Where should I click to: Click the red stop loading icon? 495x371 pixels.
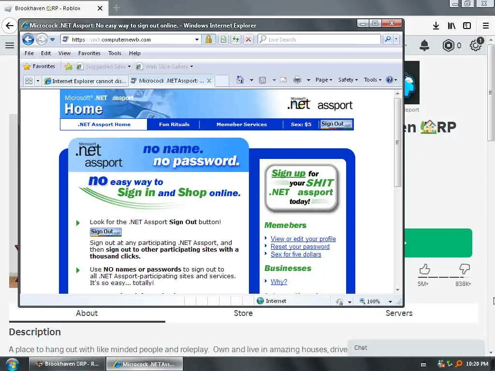248,40
